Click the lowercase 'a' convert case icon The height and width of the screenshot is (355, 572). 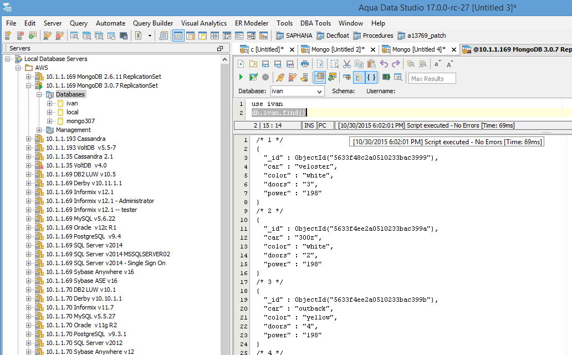(437, 64)
